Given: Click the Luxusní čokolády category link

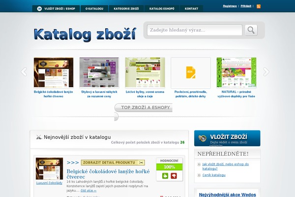Looking at the screenshot, I should coord(49,183).
